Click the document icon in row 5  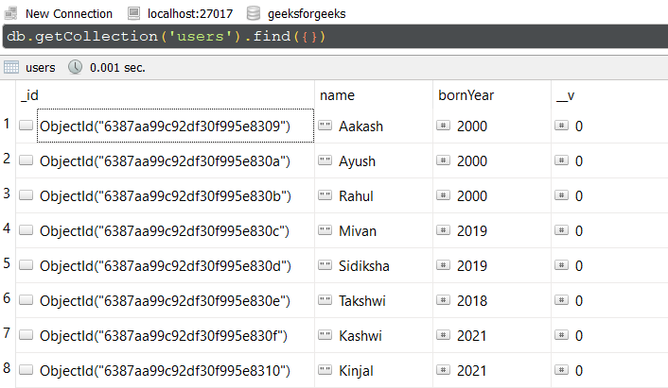coord(26,265)
